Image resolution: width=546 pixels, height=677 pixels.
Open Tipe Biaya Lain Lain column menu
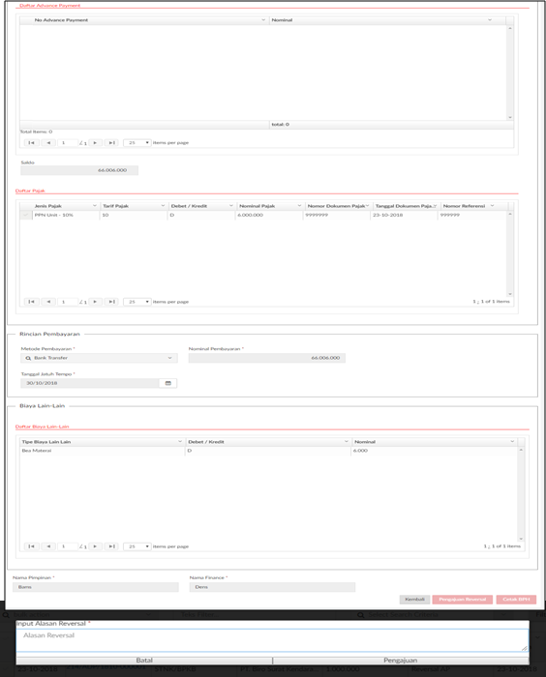coord(180,442)
